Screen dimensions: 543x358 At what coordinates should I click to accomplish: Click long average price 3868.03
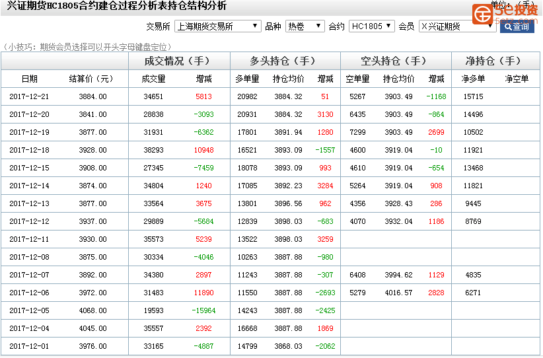[288, 346]
